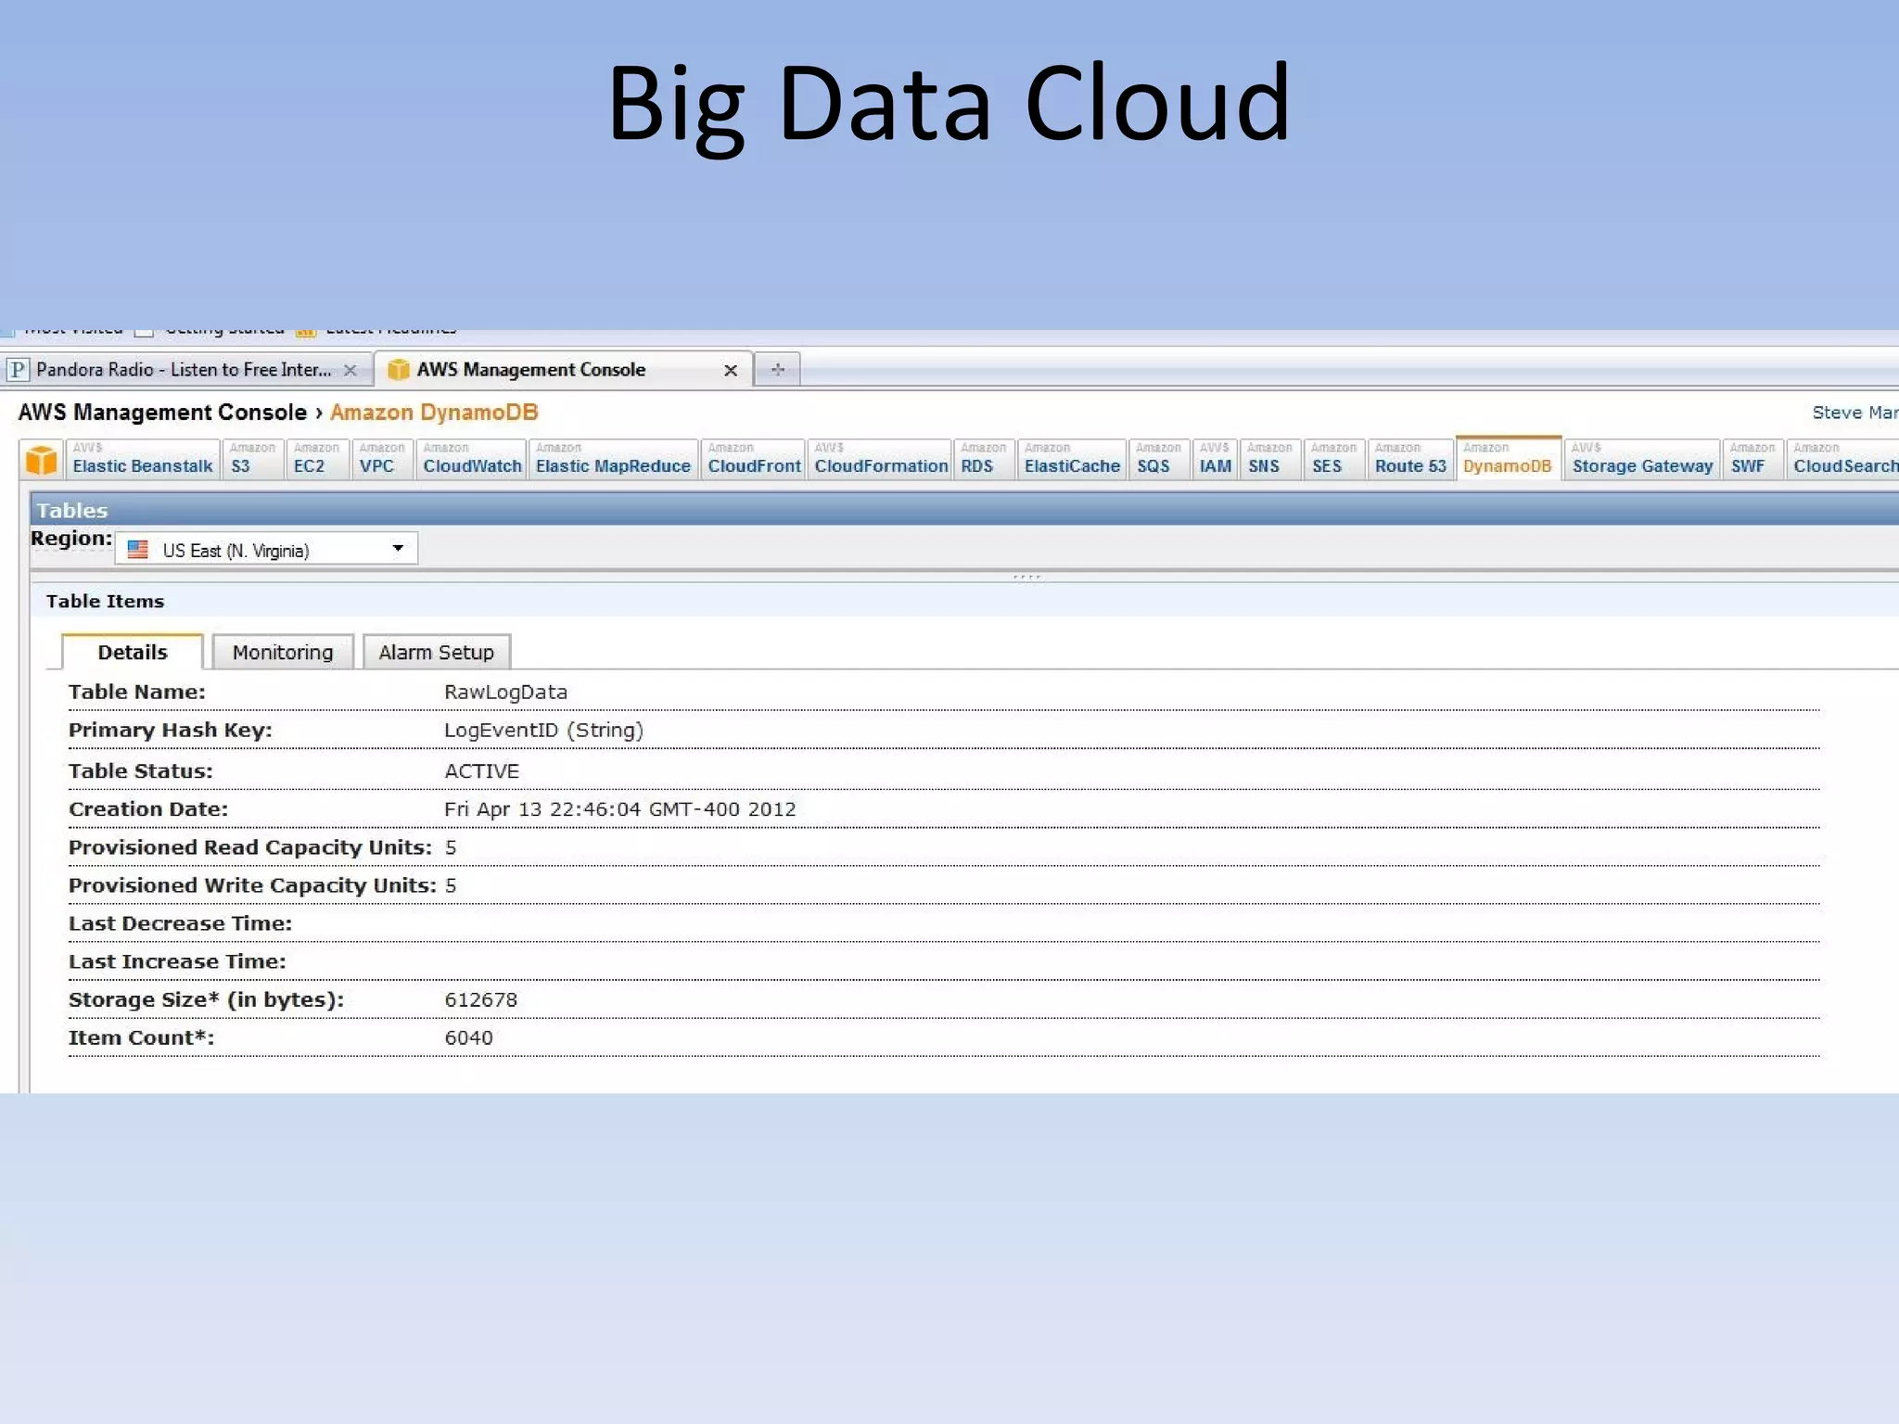This screenshot has width=1899, height=1424.
Task: Close the Pandora Radio browser tab
Action: click(x=350, y=370)
